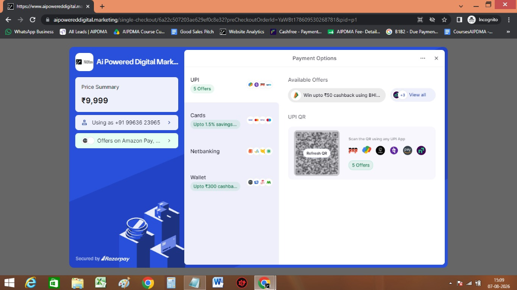The width and height of the screenshot is (517, 290).
Task: Click the Navi app icon beside QR
Action: pyautogui.click(x=421, y=150)
